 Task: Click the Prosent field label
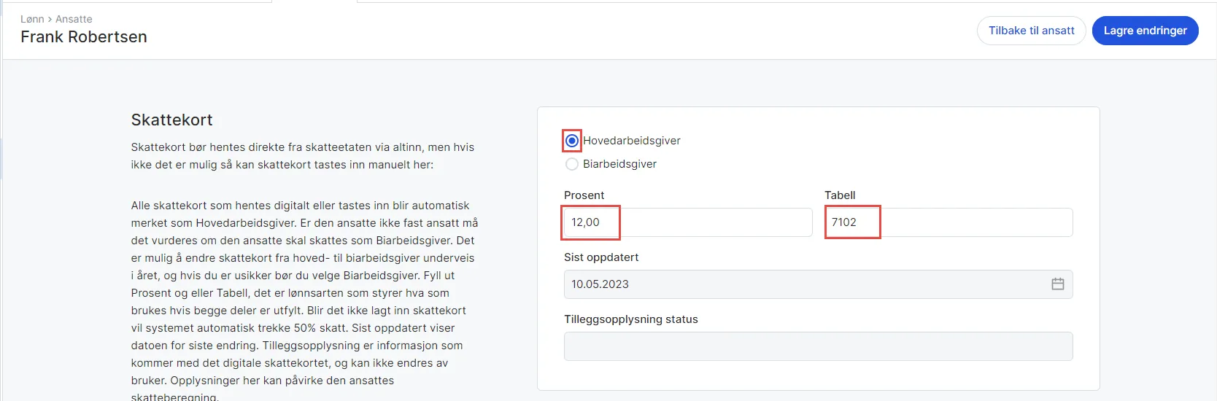[584, 195]
